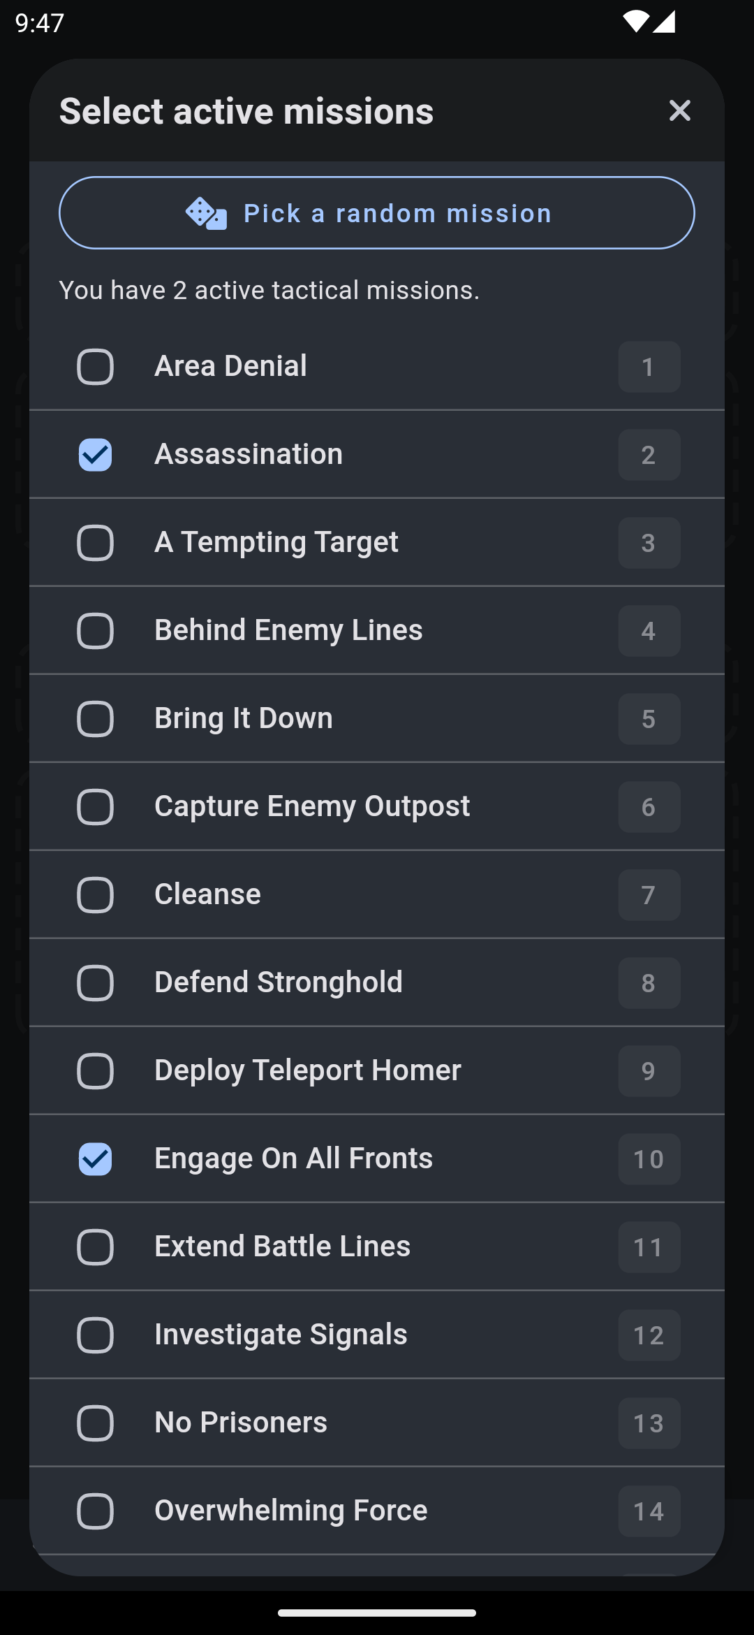Viewport: 754px width, 1635px height.
Task: Close the Select active missions dialog
Action: (679, 110)
